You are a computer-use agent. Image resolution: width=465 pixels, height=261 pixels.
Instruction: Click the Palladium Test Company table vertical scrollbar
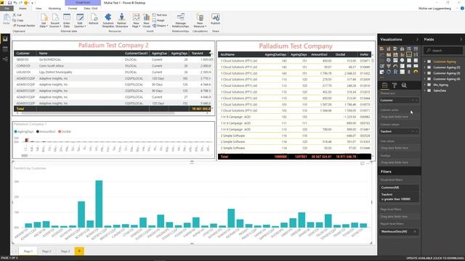(x=373, y=60)
